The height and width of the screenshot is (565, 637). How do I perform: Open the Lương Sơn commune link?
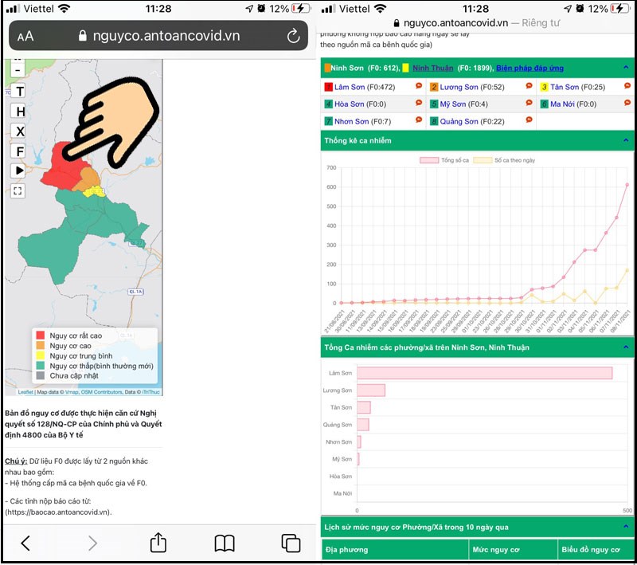click(x=459, y=87)
